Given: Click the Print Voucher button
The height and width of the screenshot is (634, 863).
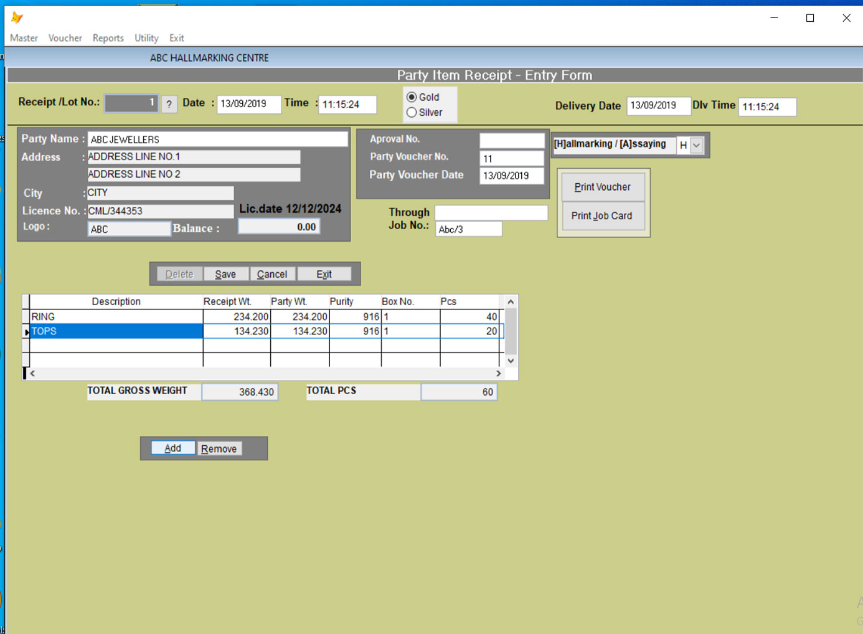Looking at the screenshot, I should click(x=602, y=187).
